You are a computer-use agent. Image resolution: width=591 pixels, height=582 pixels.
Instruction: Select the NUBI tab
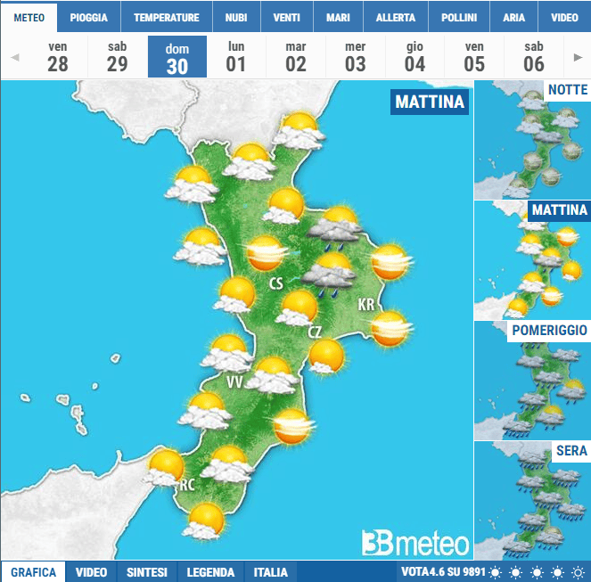tap(236, 18)
